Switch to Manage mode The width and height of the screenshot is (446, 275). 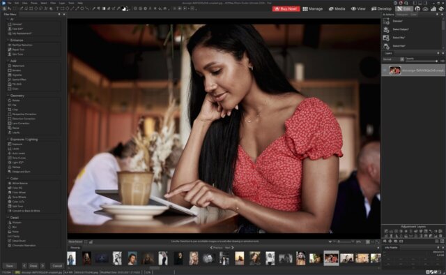pos(313,9)
